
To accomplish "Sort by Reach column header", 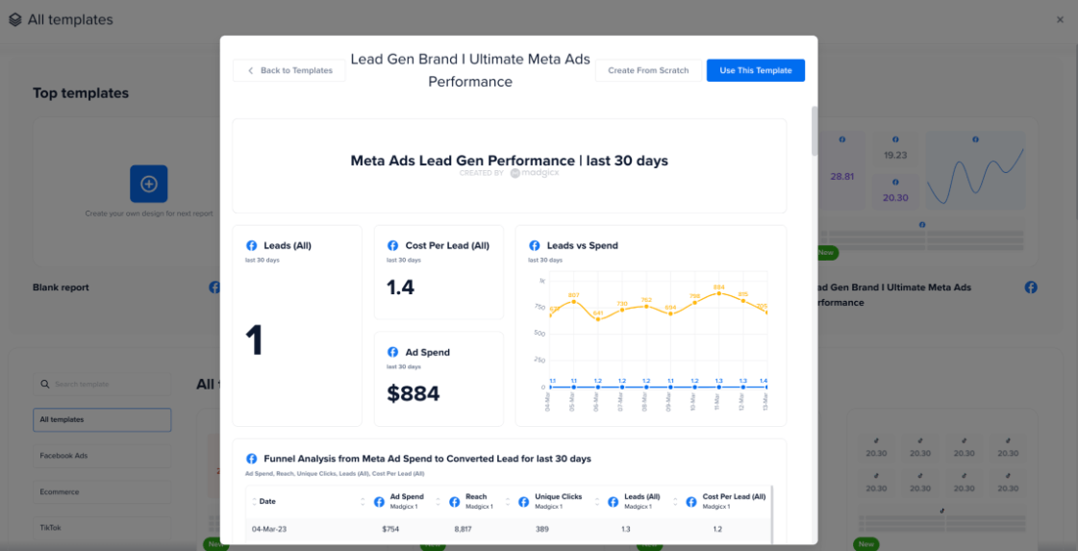I will pos(438,501).
